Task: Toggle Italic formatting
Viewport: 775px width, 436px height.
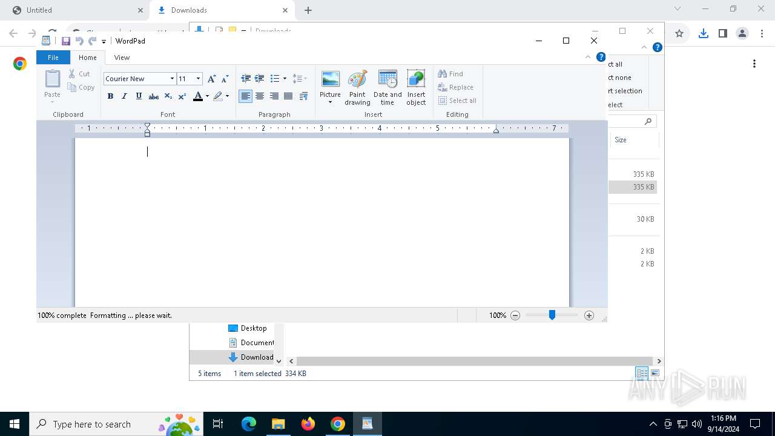Action: [x=125, y=96]
